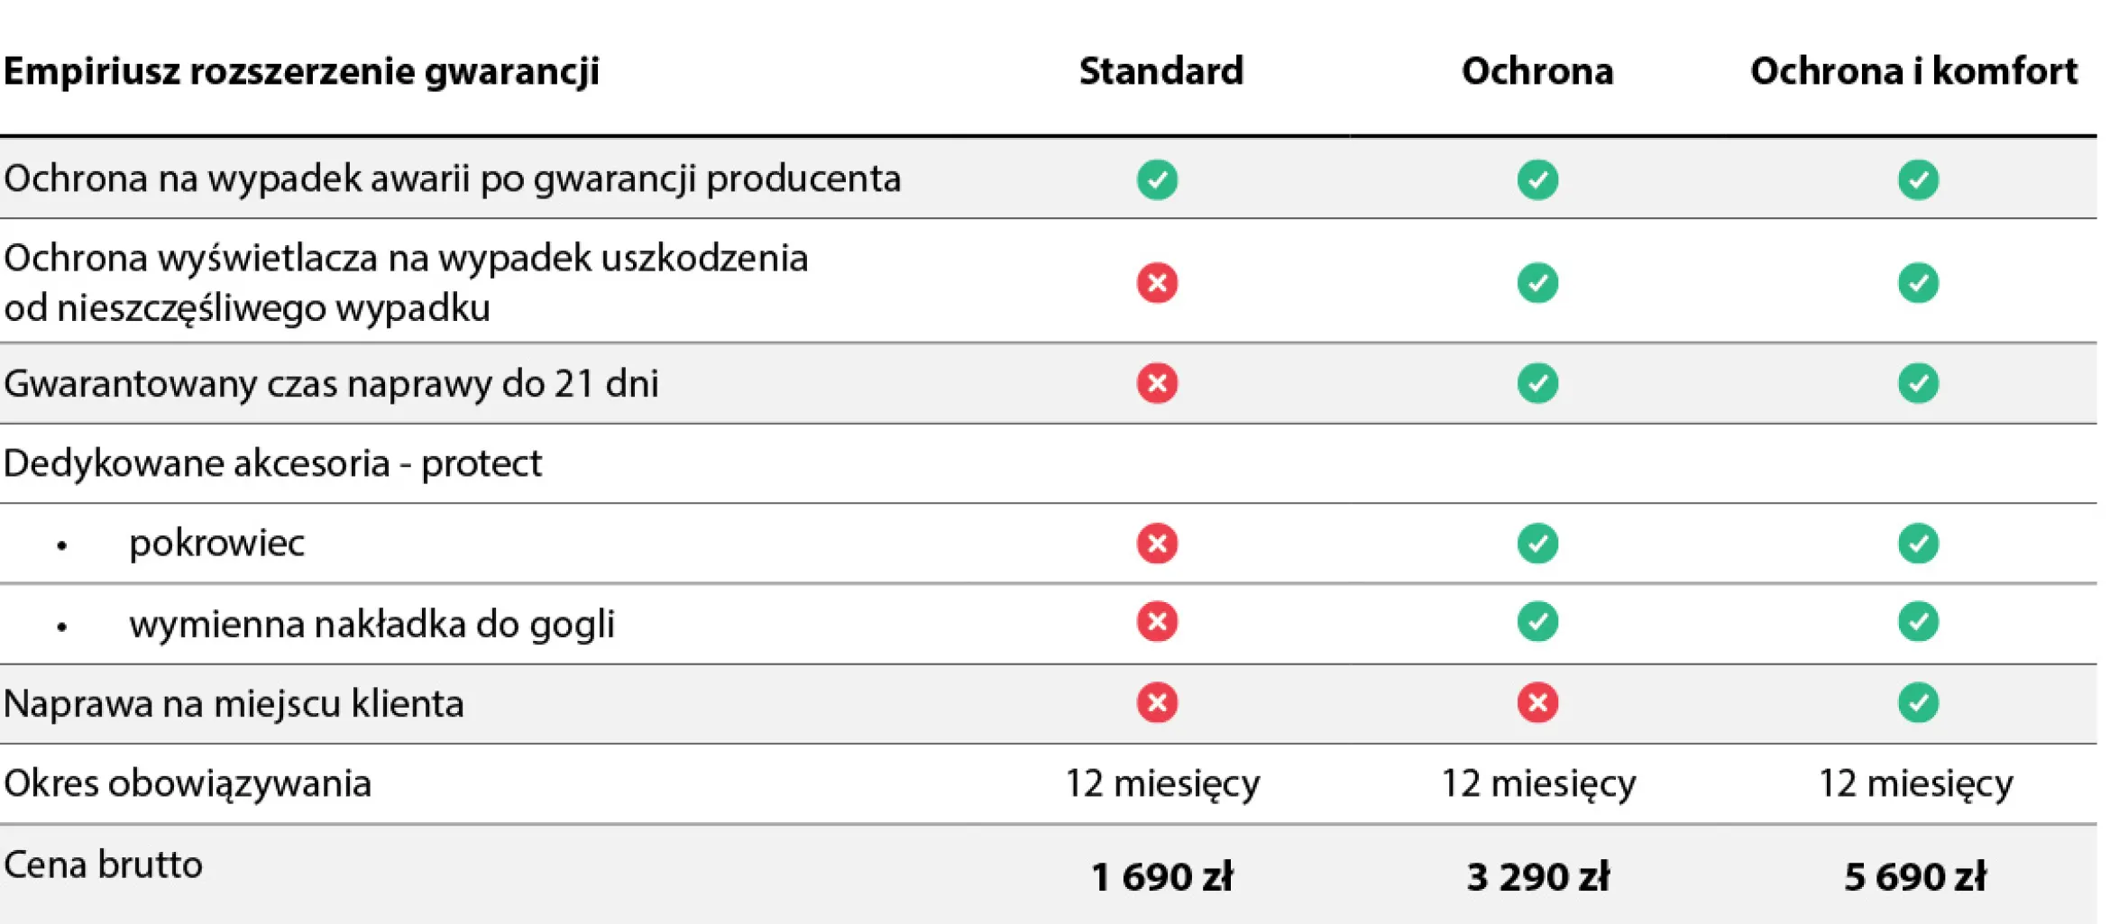The image size is (2110, 924).
Task: Click green checkmark for Standard awaria protection
Action: click(x=1157, y=179)
